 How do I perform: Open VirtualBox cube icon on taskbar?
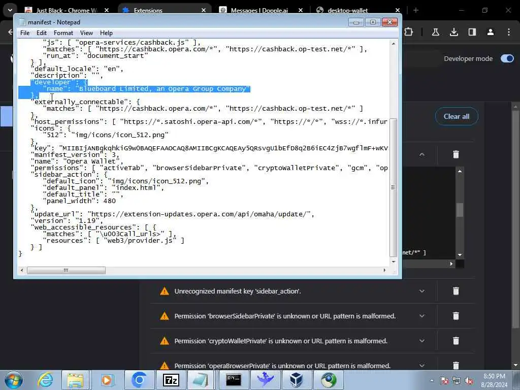[x=296, y=380]
